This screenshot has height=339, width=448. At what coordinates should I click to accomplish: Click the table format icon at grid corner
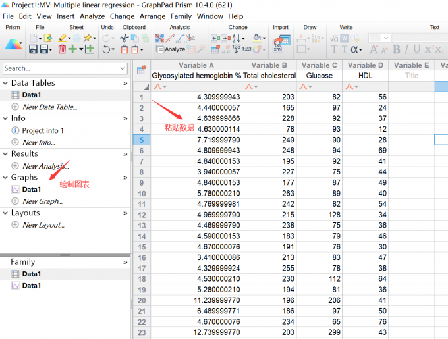[x=142, y=70]
